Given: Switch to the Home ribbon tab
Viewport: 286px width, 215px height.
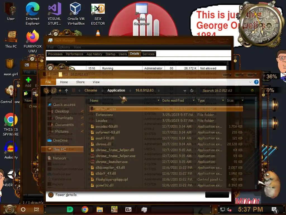Looking at the screenshot, I should (x=64, y=82).
